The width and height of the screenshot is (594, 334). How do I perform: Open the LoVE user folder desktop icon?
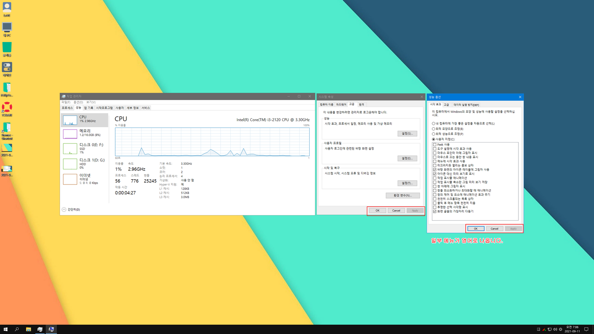click(7, 10)
